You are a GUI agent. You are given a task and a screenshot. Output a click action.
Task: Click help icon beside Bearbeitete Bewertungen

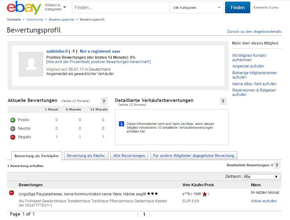click(x=277, y=165)
